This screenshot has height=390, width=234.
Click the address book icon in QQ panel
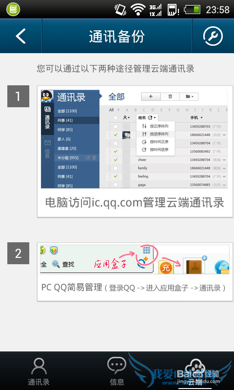194,266
